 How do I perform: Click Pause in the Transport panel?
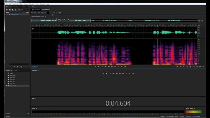pyautogui.click(x=110, y=73)
